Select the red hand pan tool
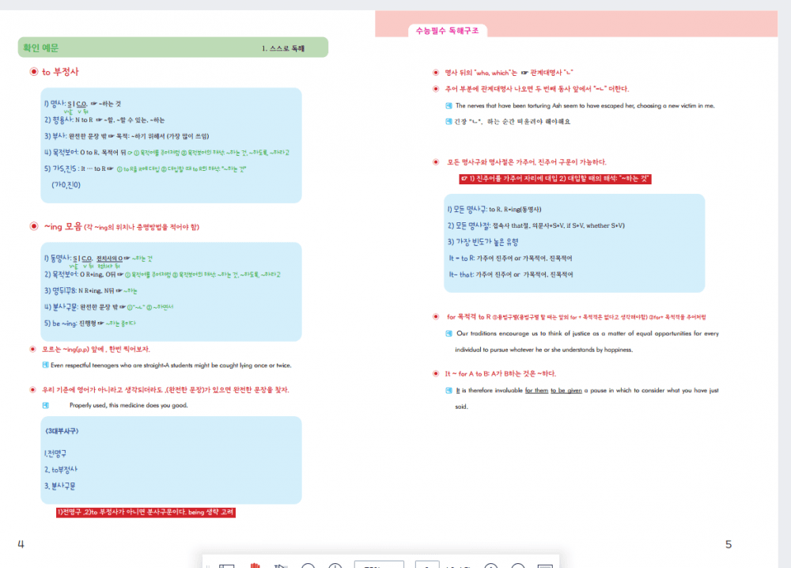This screenshot has width=791, height=568. (255, 565)
